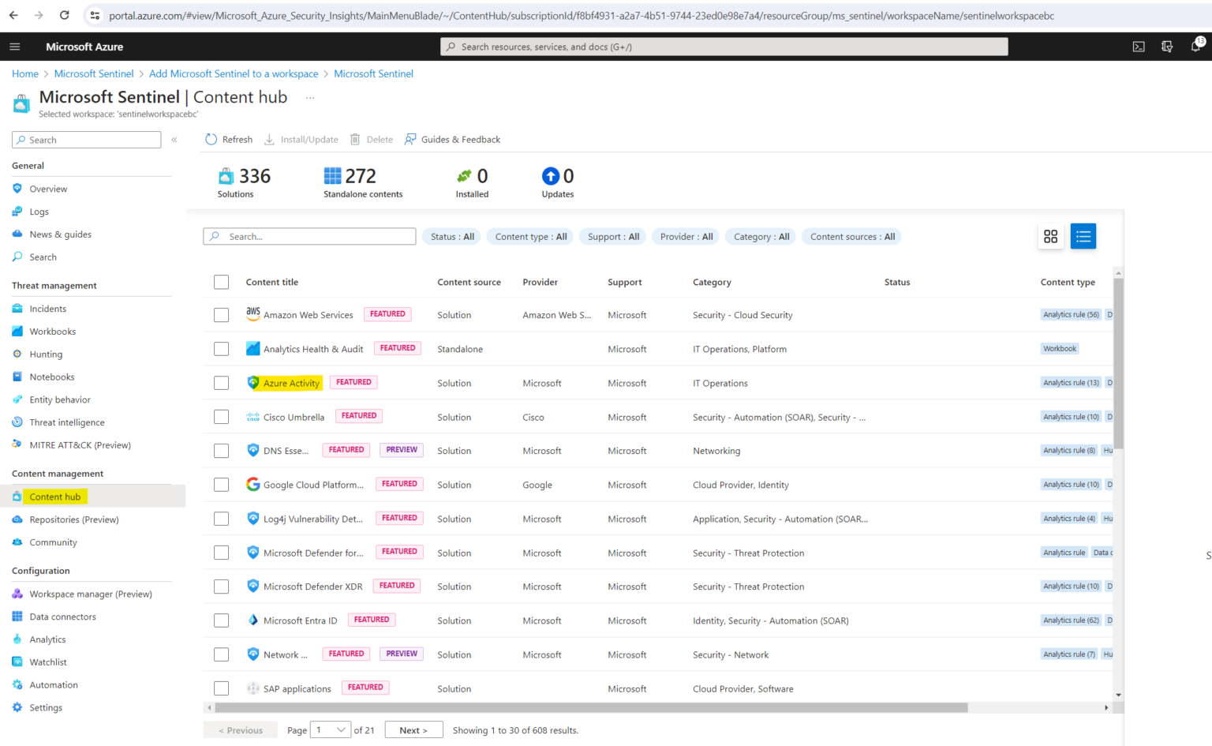
Task: Go to Data connectors in the menu
Action: (62, 617)
